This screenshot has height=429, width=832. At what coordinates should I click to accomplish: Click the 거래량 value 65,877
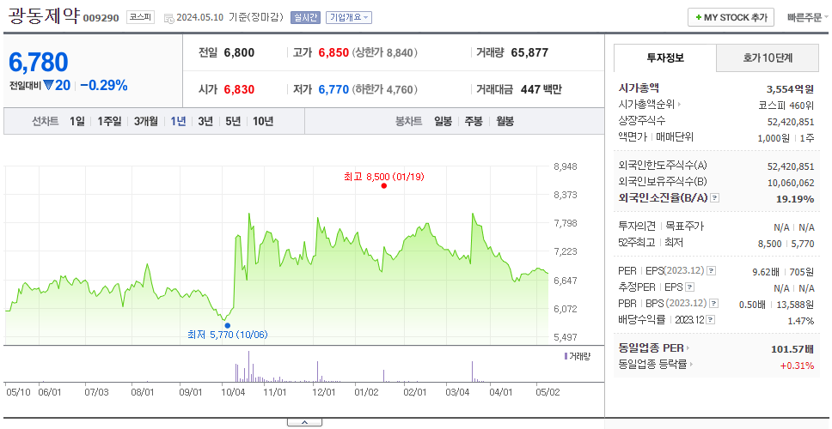[x=529, y=52]
